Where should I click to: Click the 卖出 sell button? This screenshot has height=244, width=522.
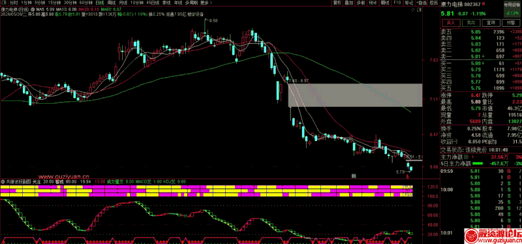pos(470,23)
